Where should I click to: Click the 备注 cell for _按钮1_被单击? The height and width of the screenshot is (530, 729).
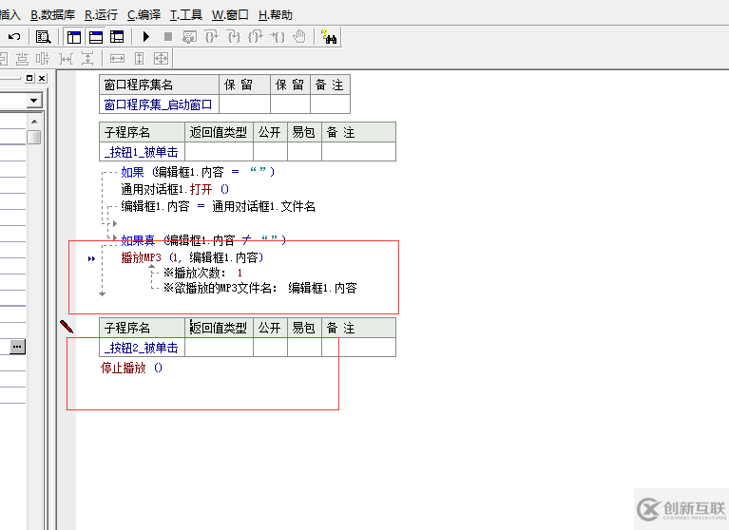pyautogui.click(x=358, y=152)
